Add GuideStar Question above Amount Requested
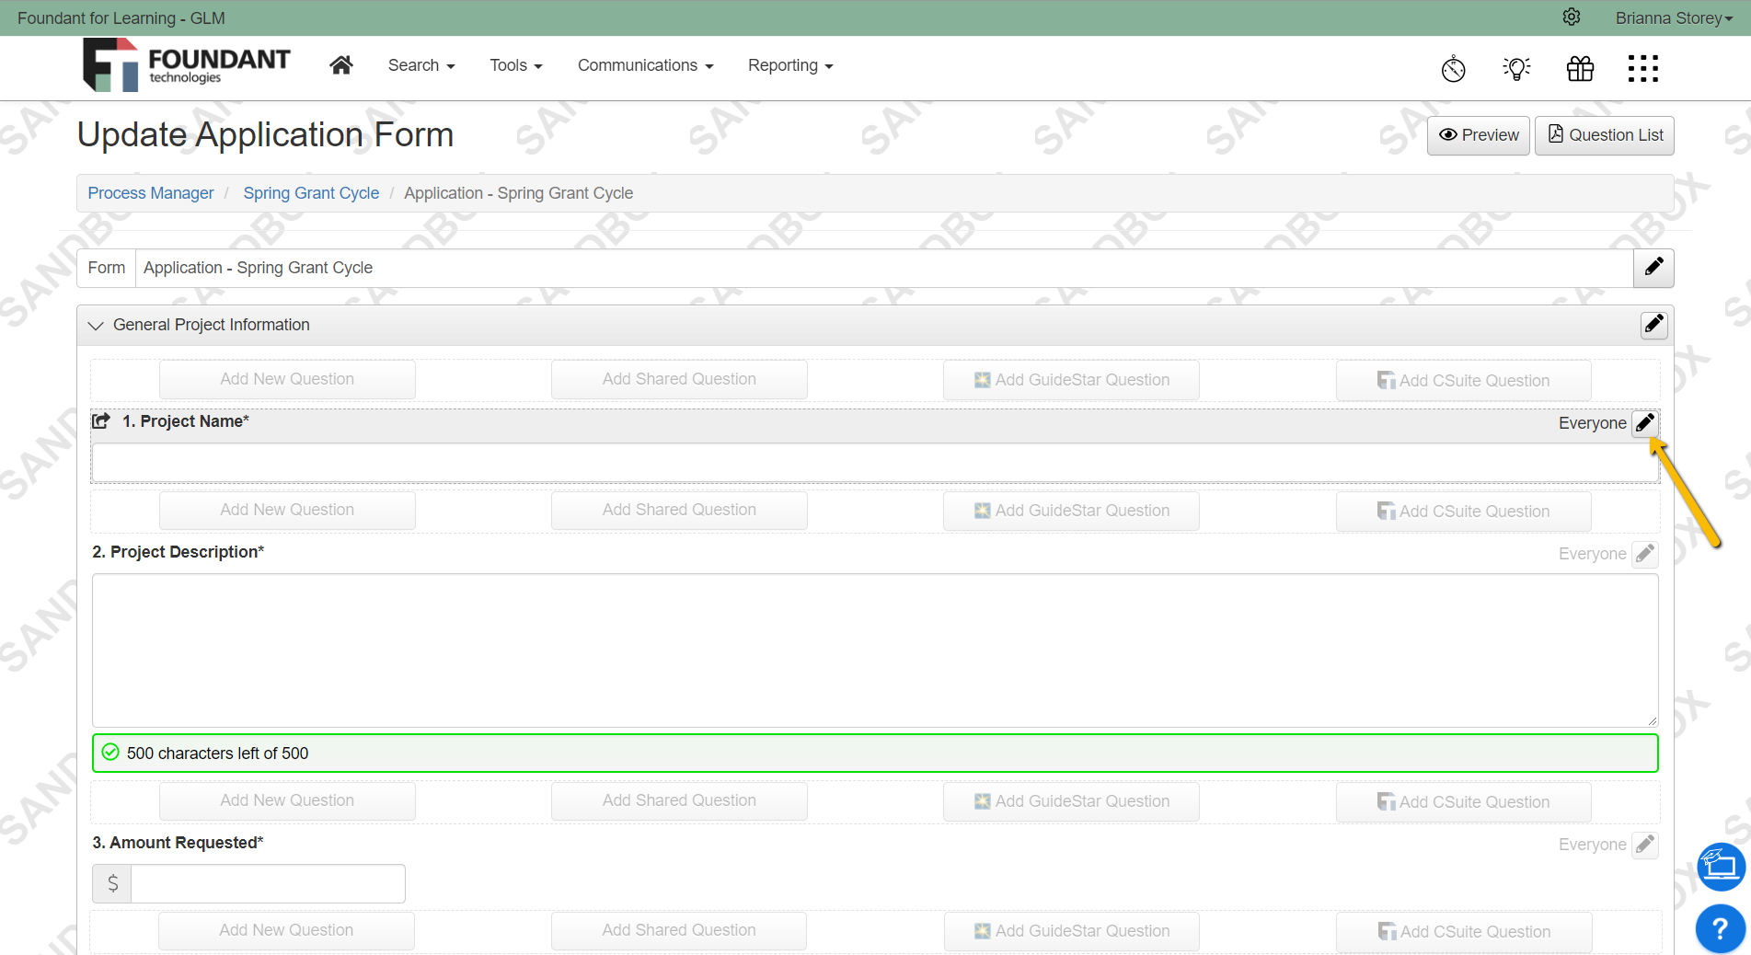Viewport: 1751px width, 955px height. point(1071,801)
